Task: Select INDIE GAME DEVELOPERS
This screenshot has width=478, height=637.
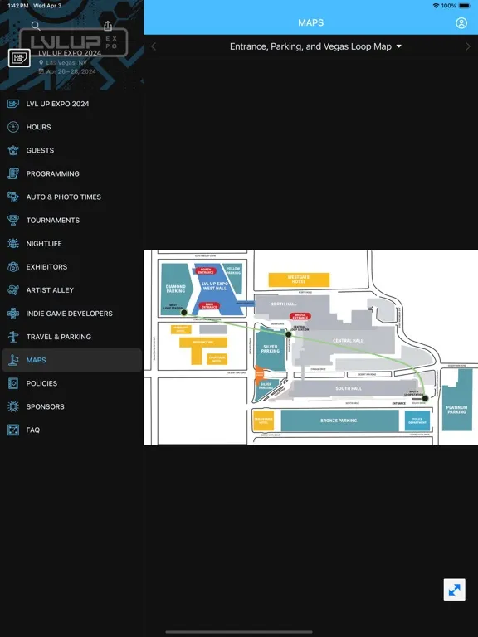Action: coord(72,314)
